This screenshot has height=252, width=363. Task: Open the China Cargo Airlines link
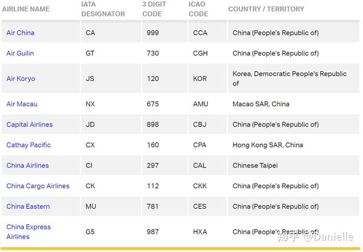click(x=38, y=186)
